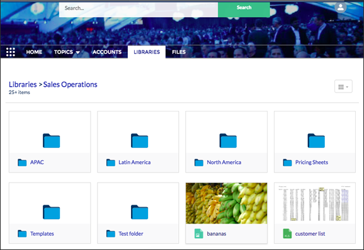Click small folder icon beside Latin America
This screenshot has width=364, height=250.
(x=110, y=162)
